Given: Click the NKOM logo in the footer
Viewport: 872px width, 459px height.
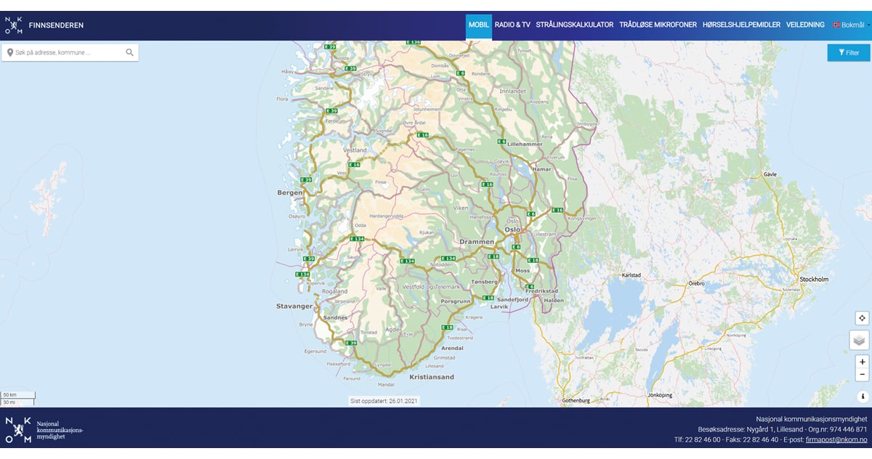Looking at the screenshot, I should click(x=18, y=430).
